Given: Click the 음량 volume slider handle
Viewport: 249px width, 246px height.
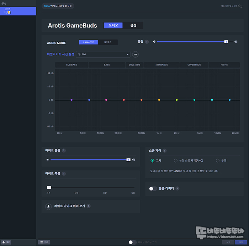Looking at the screenshot, I should [226, 42].
